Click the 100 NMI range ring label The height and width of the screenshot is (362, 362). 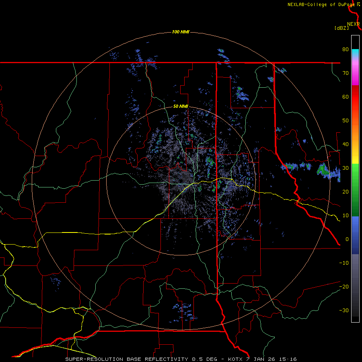coord(181,32)
